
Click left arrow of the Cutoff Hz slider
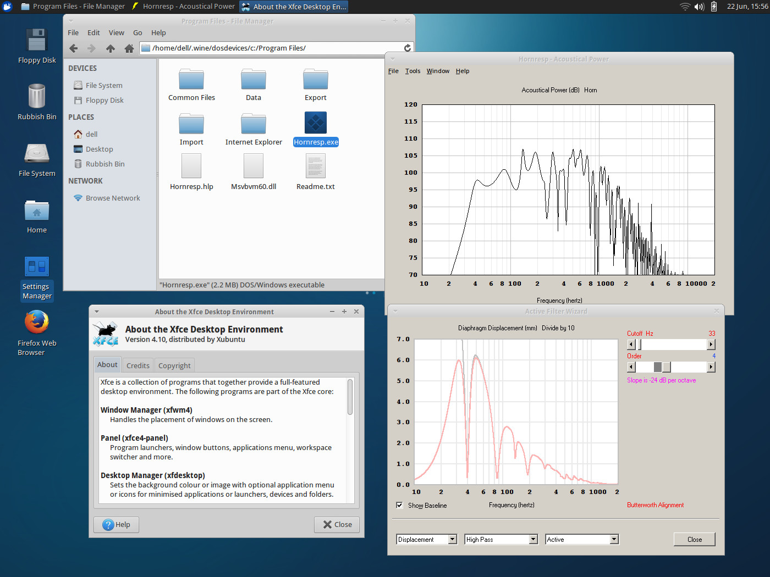631,345
